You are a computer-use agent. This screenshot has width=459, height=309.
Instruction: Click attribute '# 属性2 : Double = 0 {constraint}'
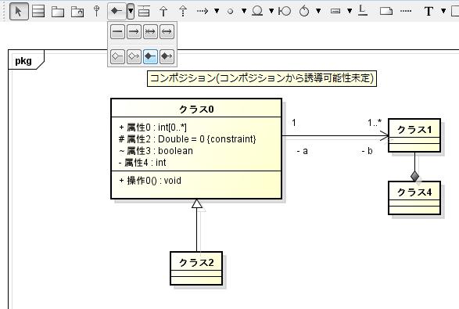[x=188, y=138]
